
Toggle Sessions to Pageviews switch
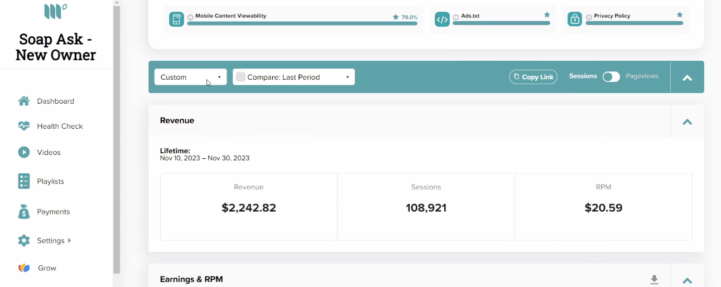(611, 77)
